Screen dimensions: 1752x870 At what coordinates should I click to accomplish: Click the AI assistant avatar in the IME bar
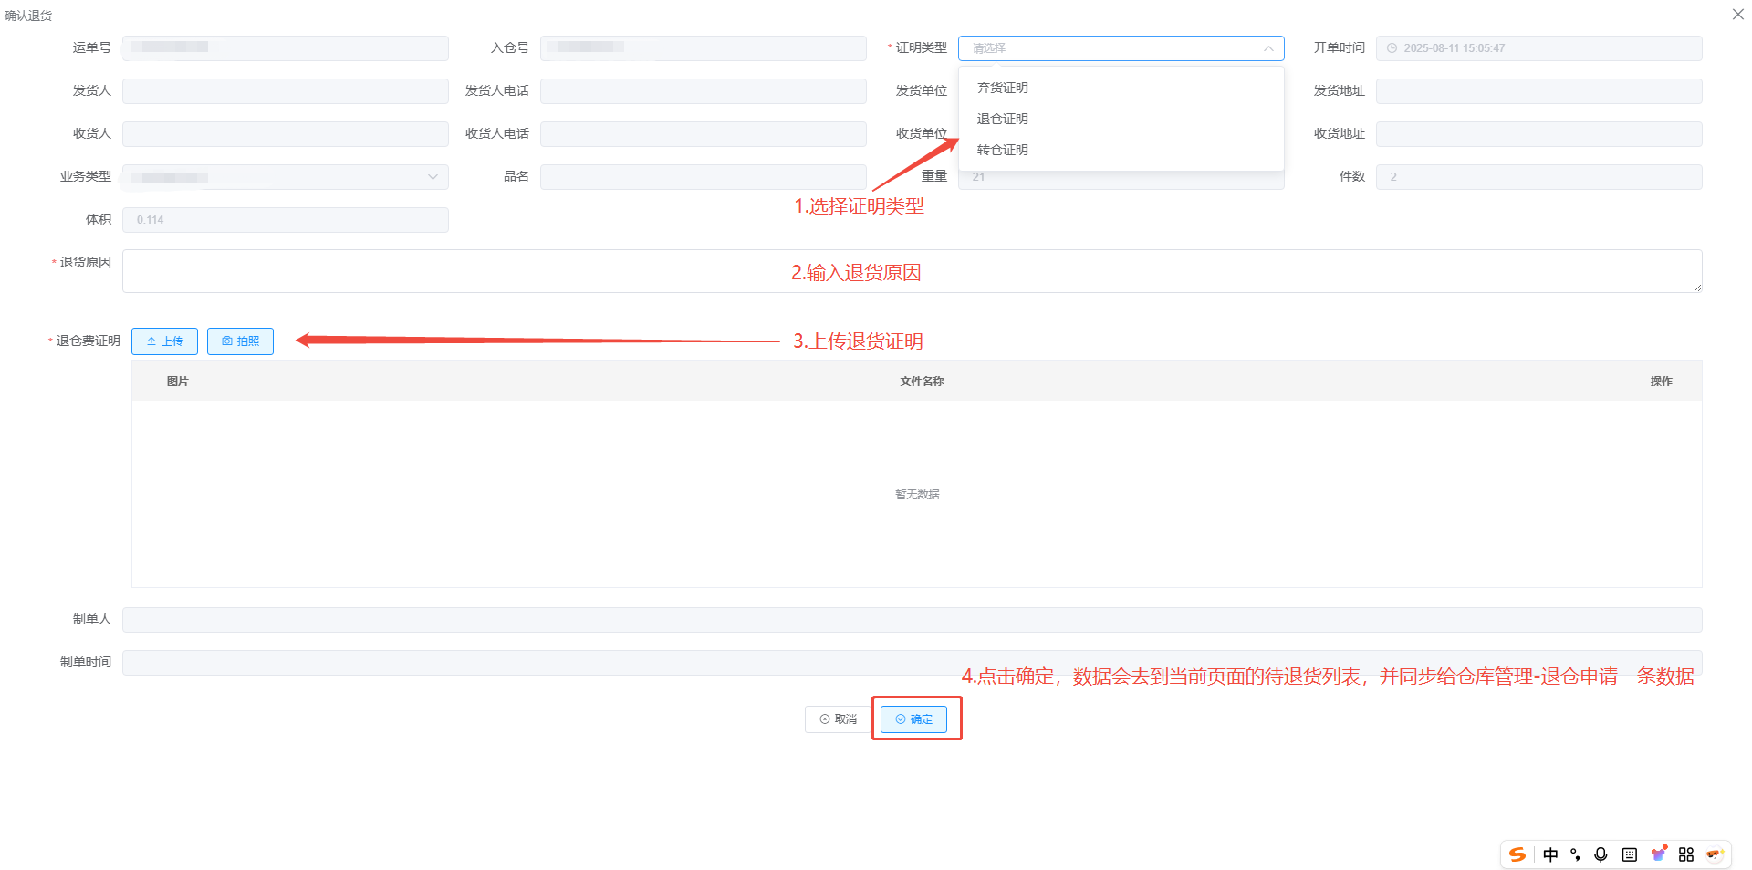[1715, 854]
